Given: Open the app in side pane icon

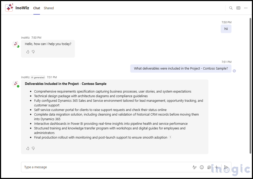Looking at the screenshot, I should [x=238, y=8].
